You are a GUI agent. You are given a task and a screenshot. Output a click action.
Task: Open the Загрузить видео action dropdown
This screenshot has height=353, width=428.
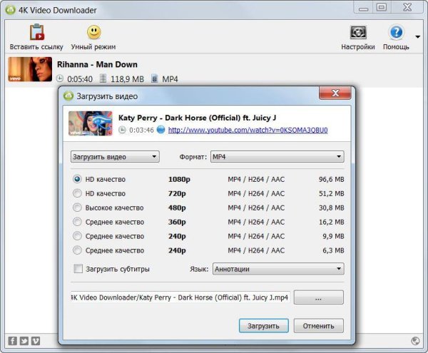115,157
